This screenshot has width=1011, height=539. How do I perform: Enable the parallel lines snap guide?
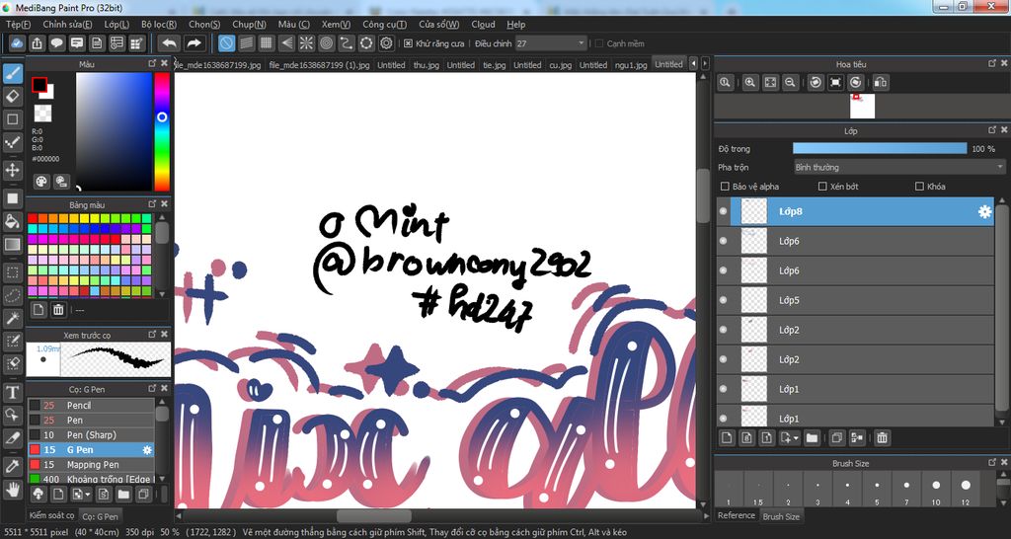pos(246,43)
